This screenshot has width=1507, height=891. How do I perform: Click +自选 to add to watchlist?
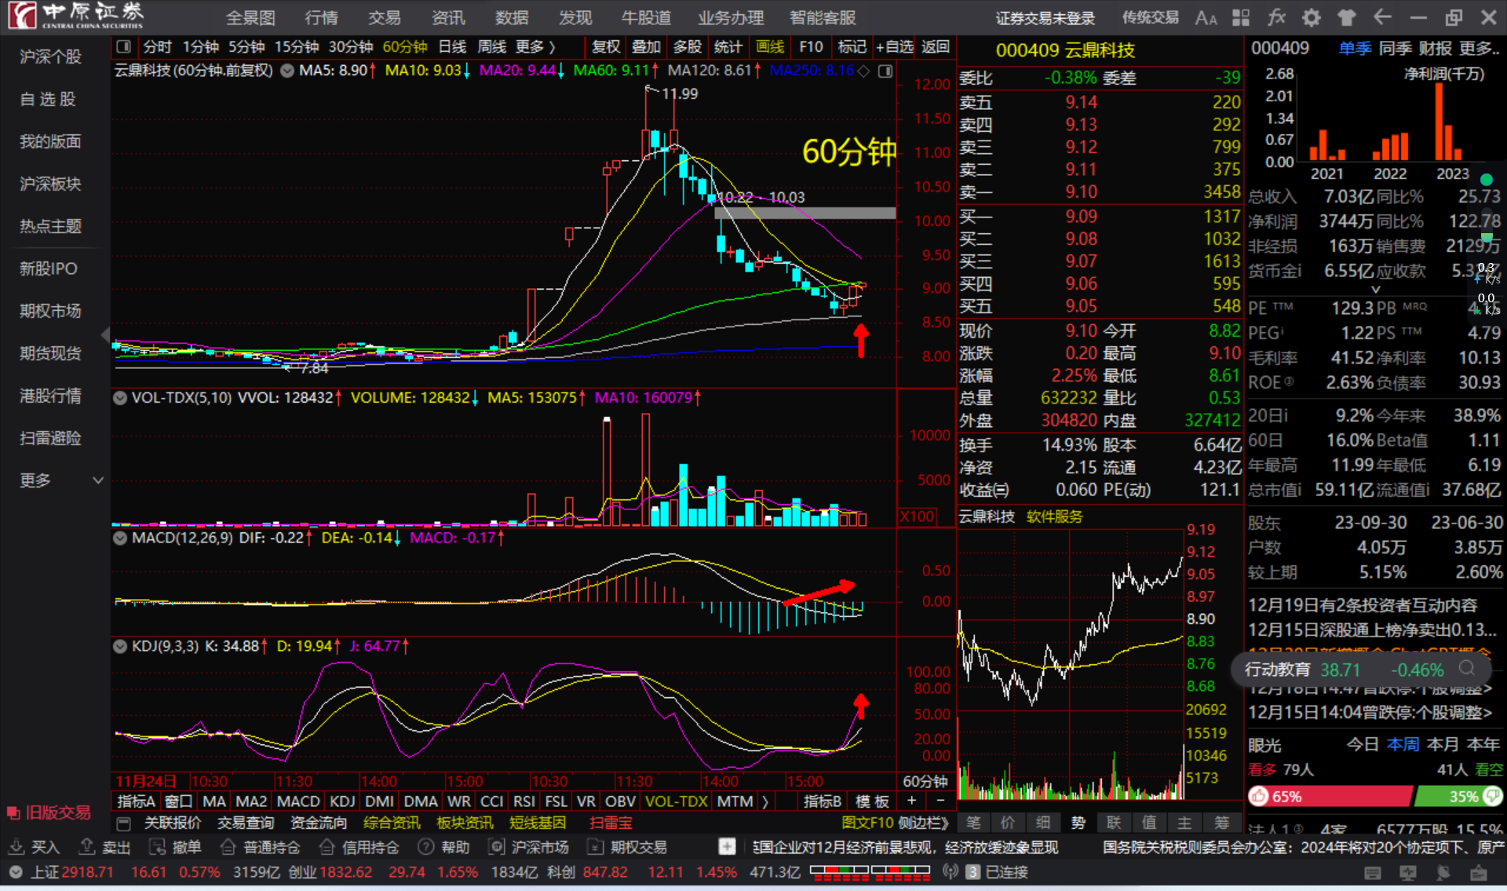click(895, 47)
